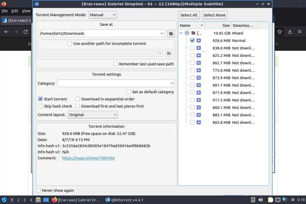The width and height of the screenshot is (306, 204).
Task: Switch to qBittorrent v4.4.1 taskbar window
Action: 124,200
